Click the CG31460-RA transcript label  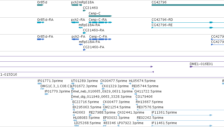pyautogui.click(x=93, y=30)
